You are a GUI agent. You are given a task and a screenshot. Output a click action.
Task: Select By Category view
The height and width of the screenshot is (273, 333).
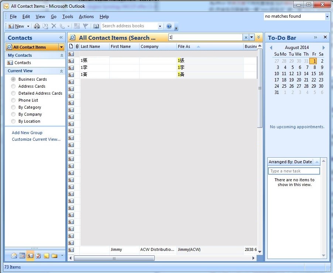13,107
